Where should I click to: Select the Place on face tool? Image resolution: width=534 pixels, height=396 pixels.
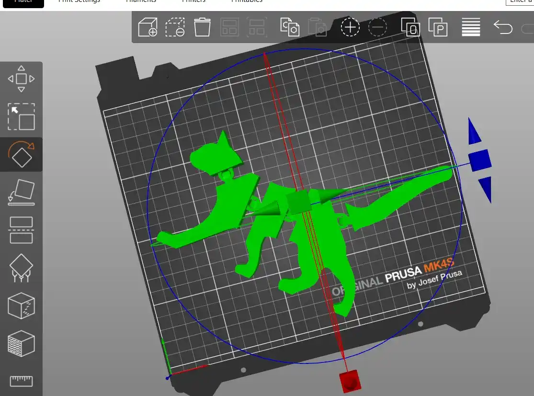click(21, 192)
